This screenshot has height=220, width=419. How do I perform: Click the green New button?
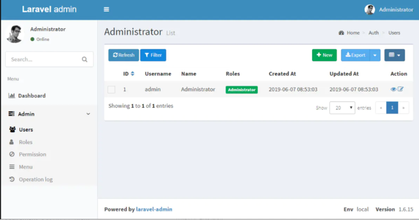(x=324, y=55)
